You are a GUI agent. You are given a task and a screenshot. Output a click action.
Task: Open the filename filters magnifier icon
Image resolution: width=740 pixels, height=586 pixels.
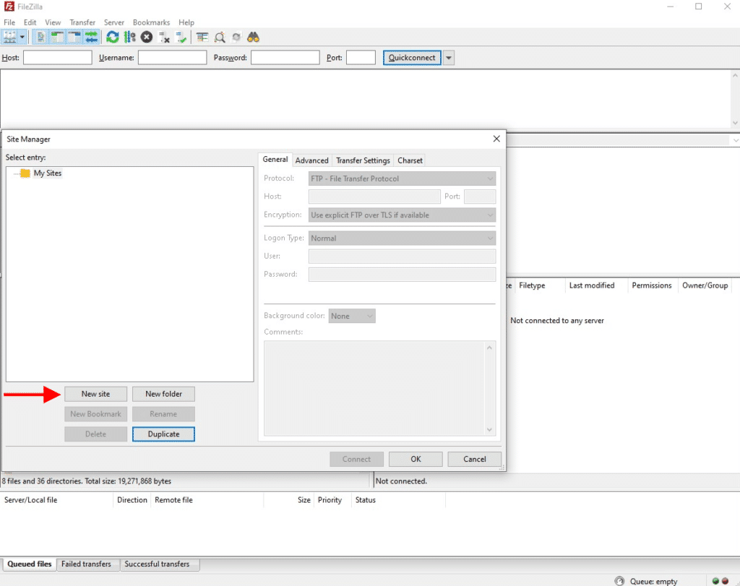pos(220,37)
